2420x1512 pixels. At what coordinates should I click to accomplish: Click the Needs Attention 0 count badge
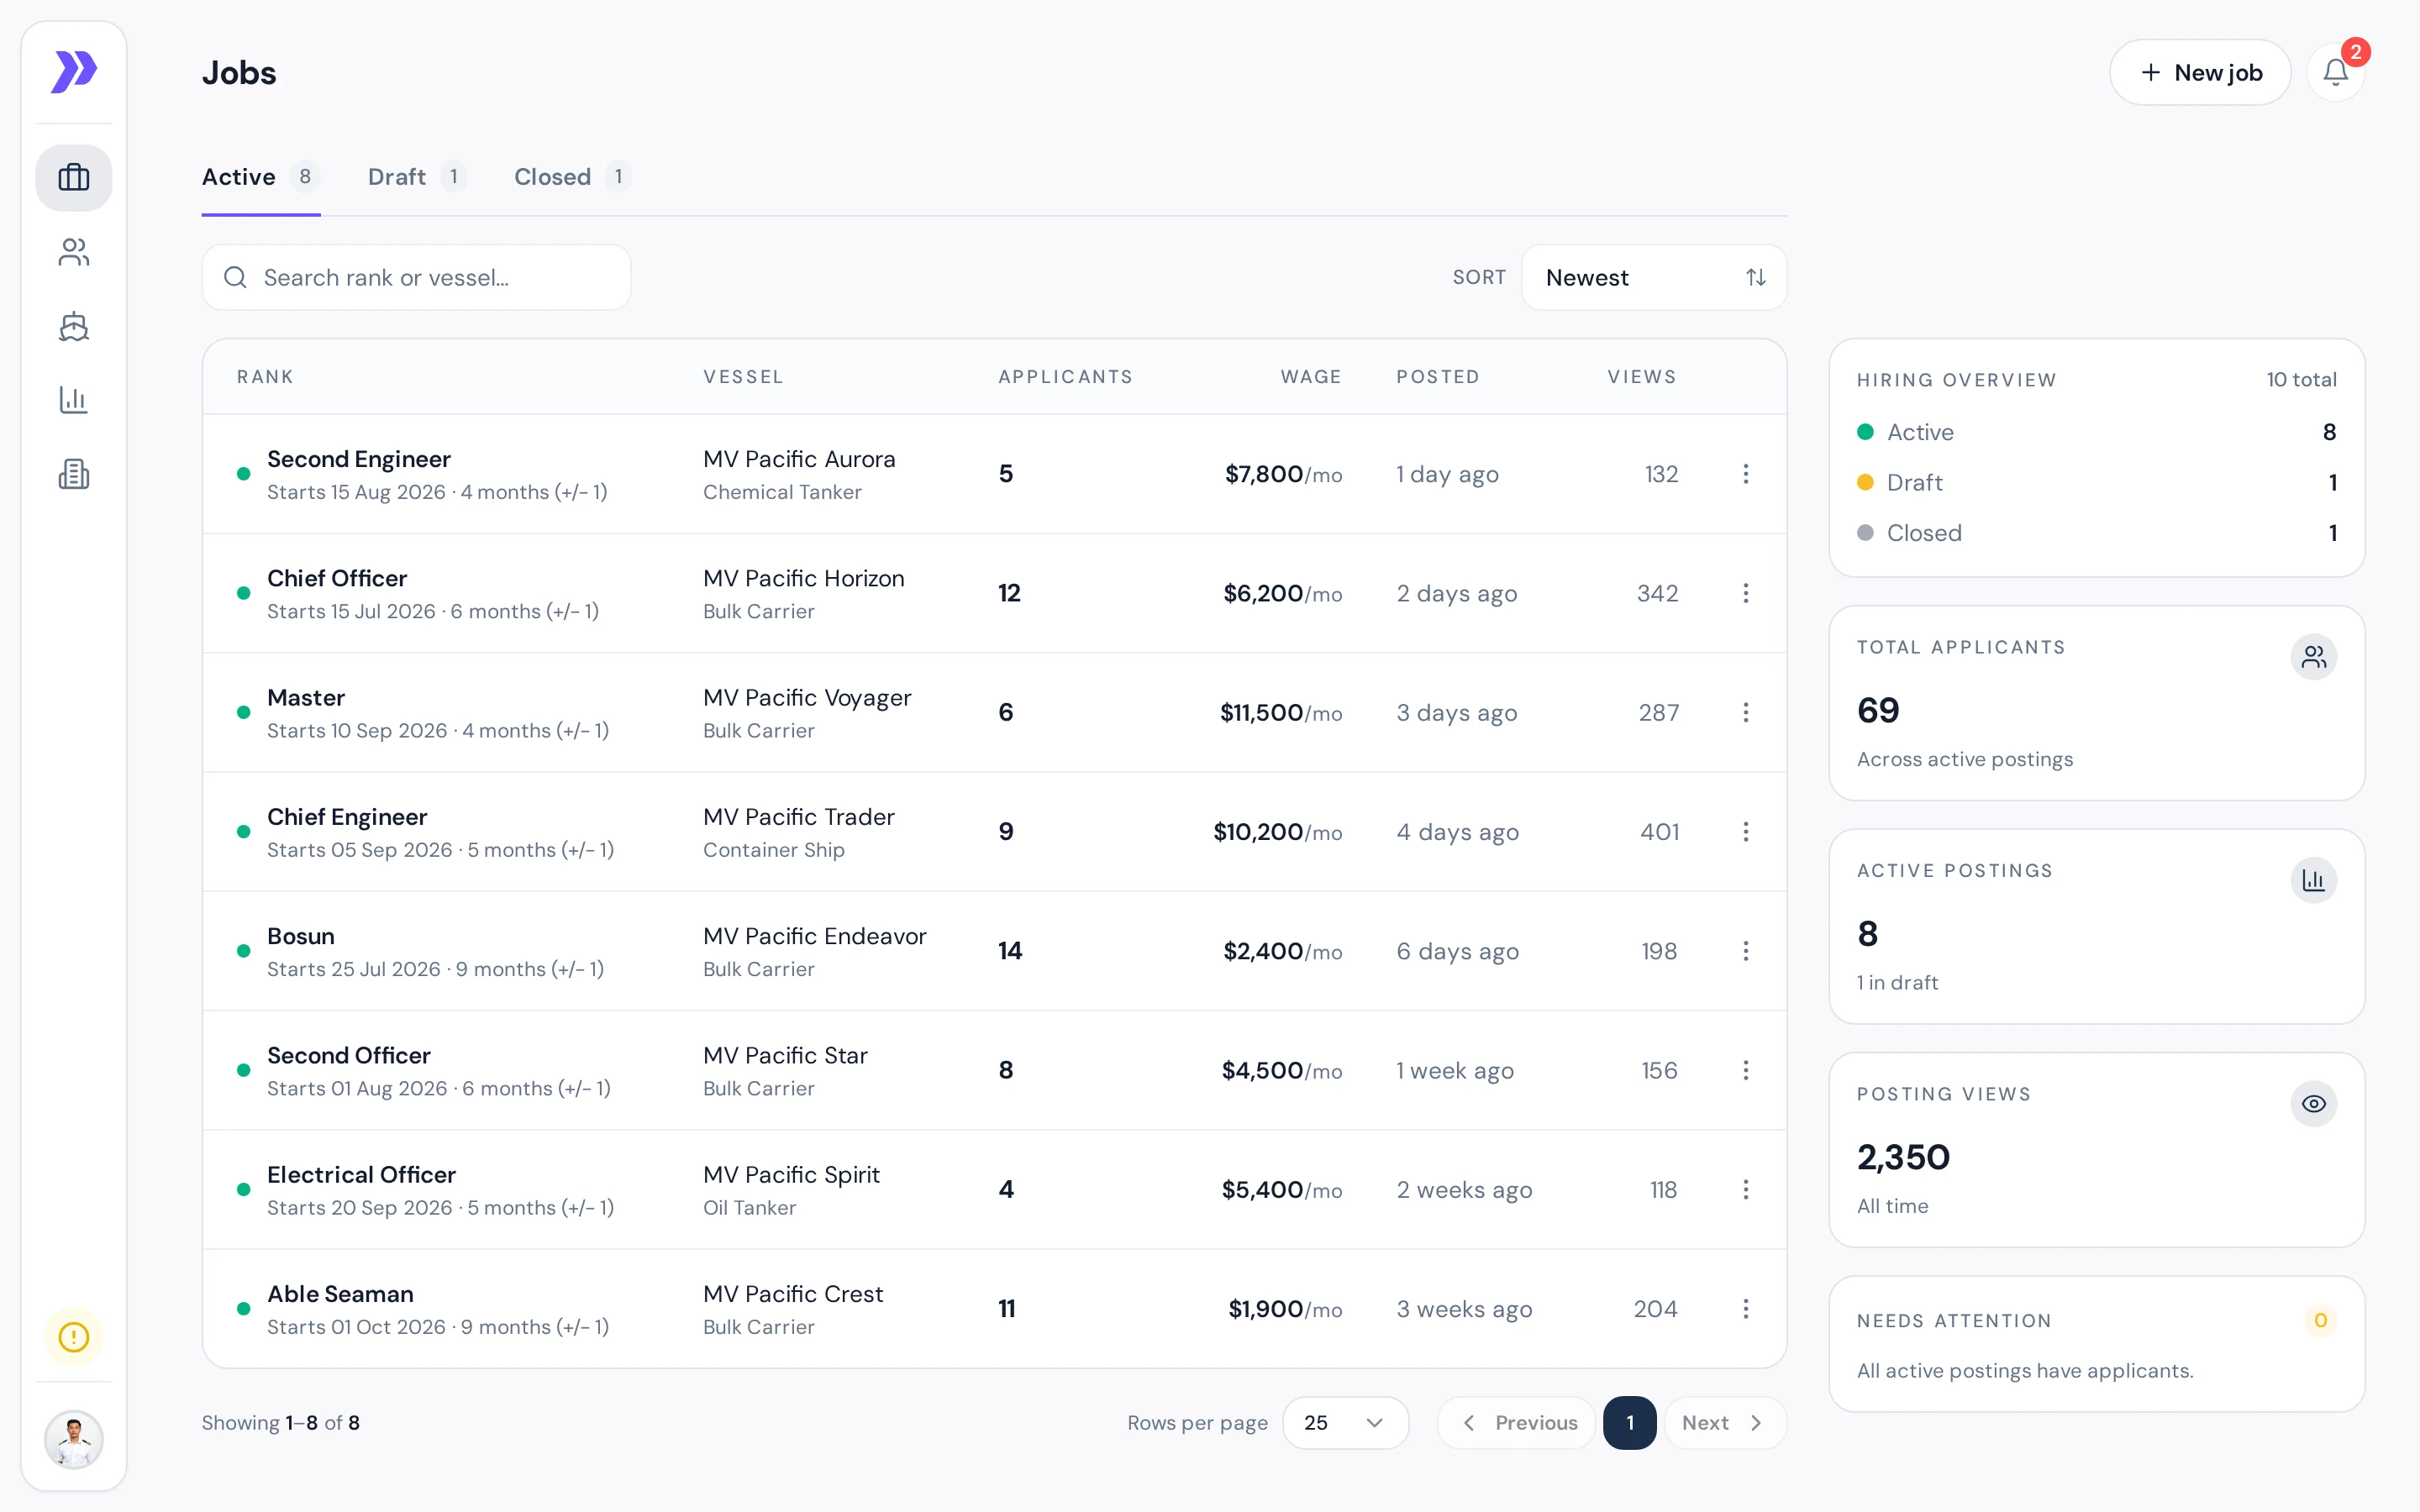coord(2320,1320)
